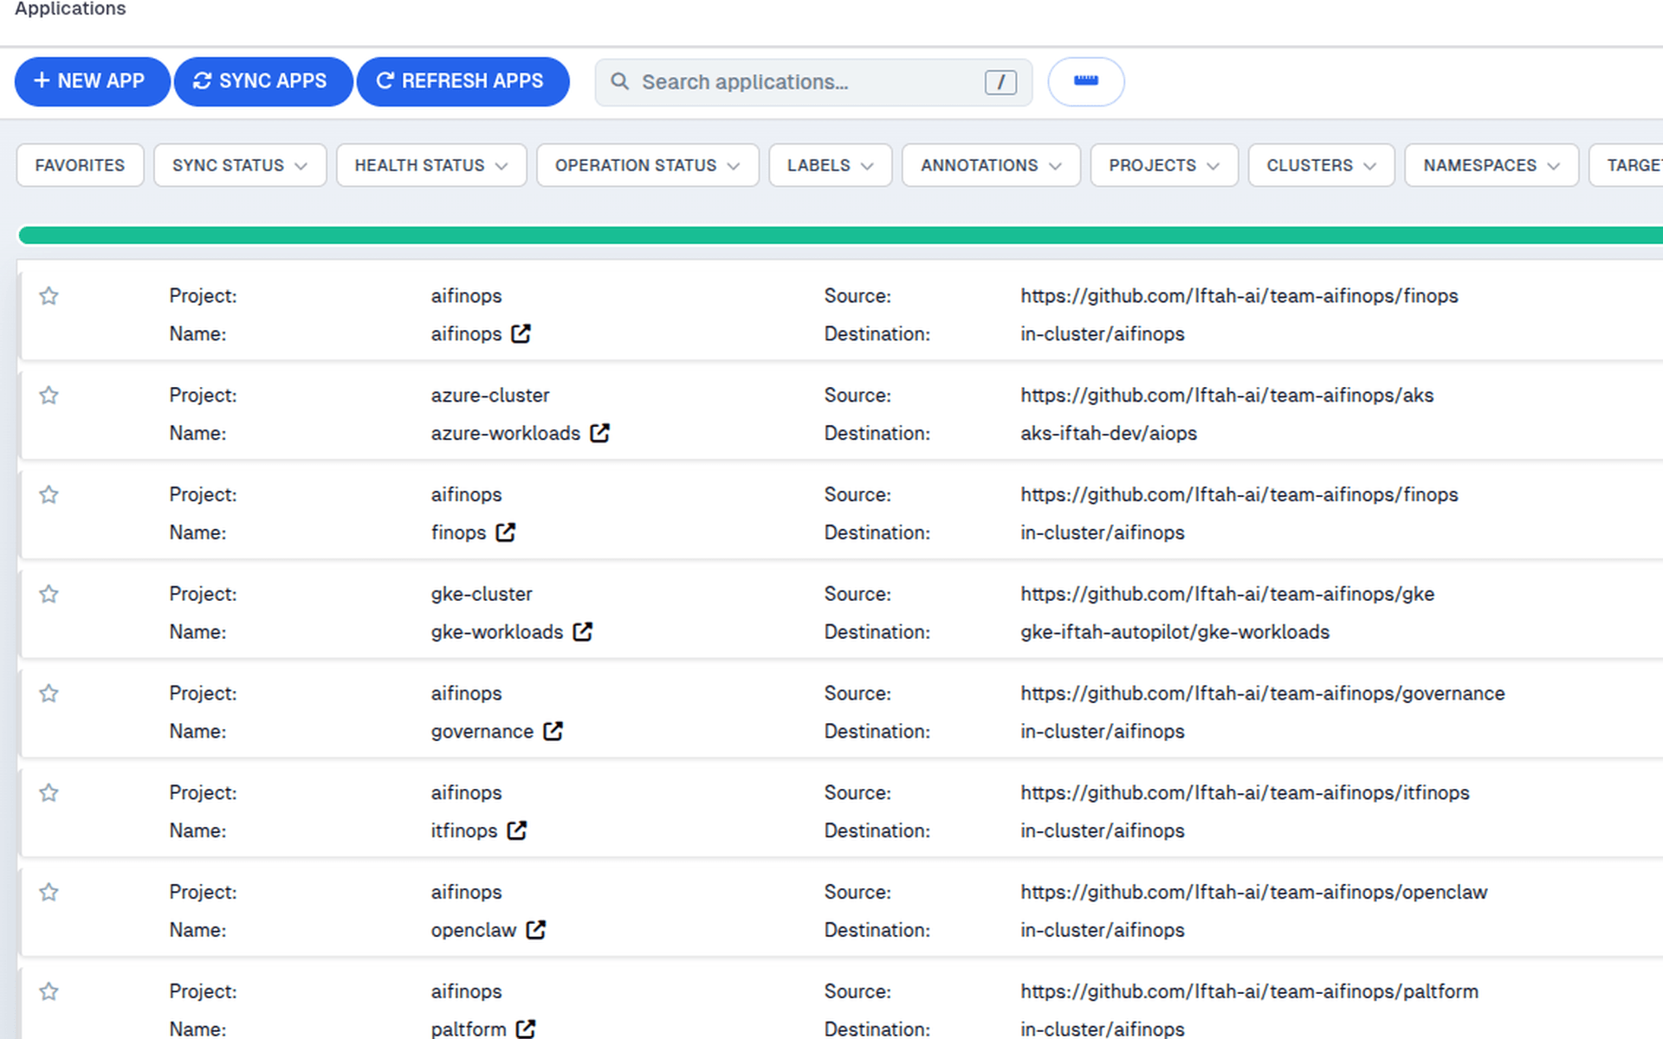Star the finops application

pyautogui.click(x=49, y=495)
